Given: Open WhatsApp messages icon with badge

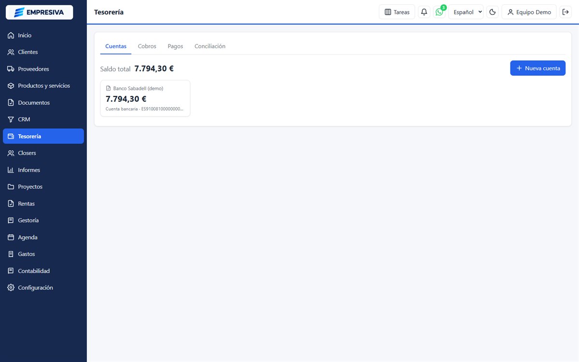Looking at the screenshot, I should (439, 12).
